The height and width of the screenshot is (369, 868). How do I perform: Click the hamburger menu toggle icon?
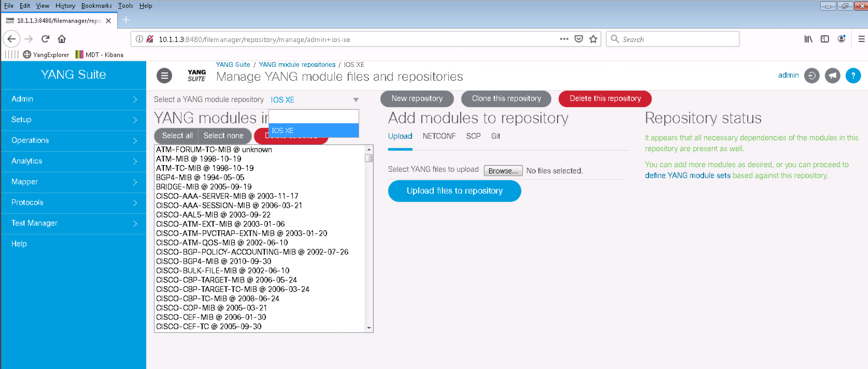pos(164,76)
